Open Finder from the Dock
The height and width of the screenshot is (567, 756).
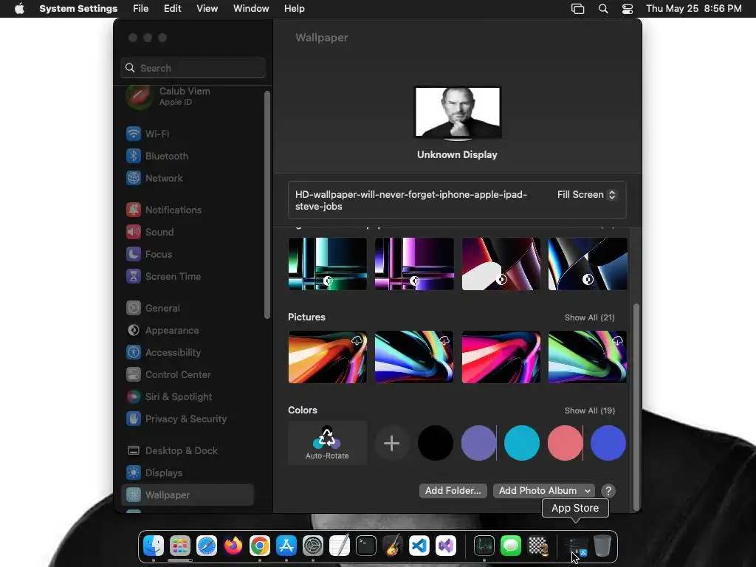coord(154,546)
